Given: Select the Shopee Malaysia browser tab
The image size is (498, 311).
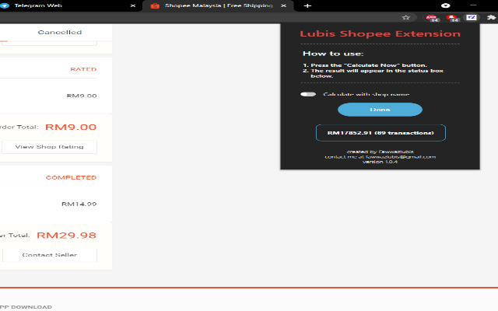Looking at the screenshot, I should click(x=219, y=5).
